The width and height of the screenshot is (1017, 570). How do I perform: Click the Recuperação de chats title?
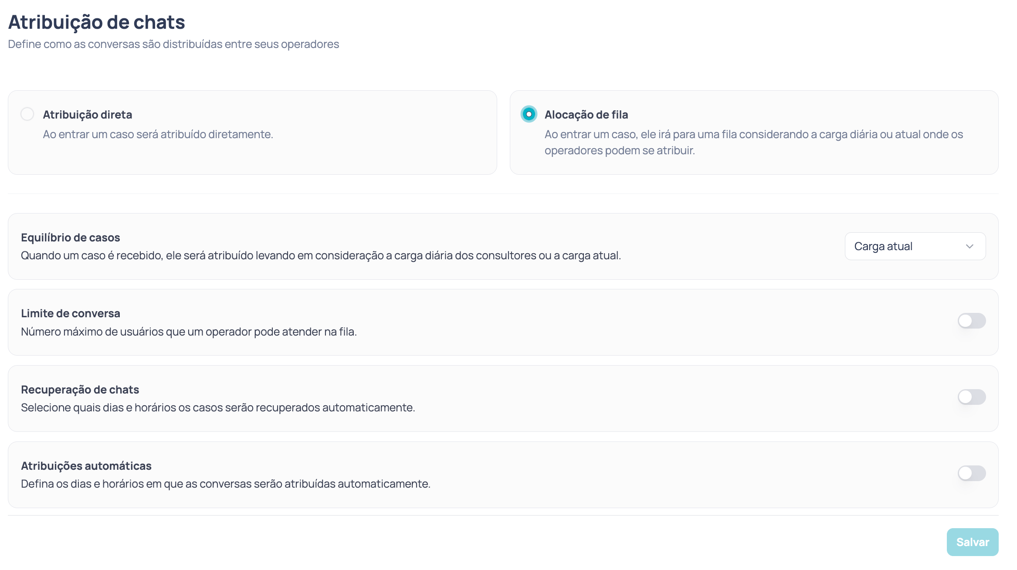pyautogui.click(x=80, y=390)
